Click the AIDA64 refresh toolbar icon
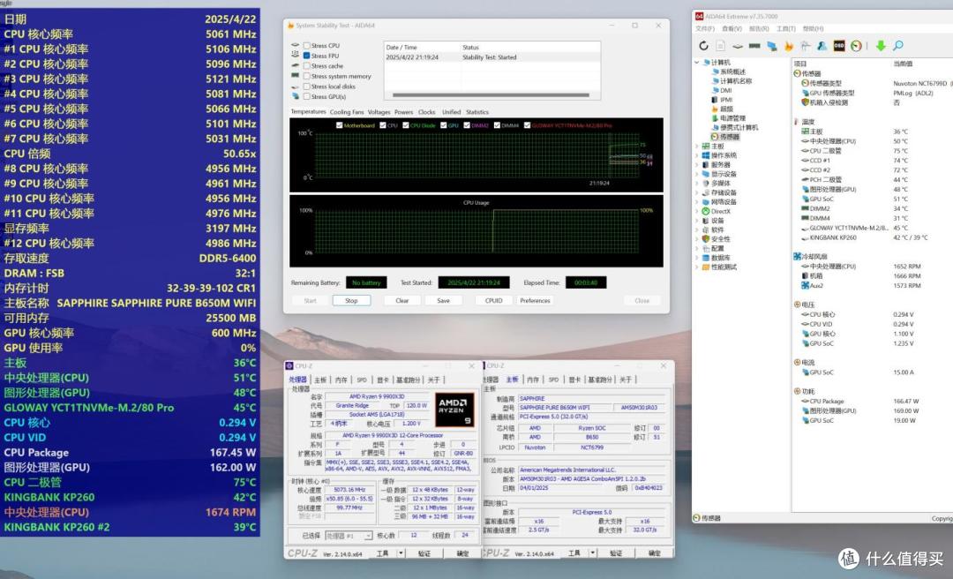The image size is (953, 579). (703, 46)
